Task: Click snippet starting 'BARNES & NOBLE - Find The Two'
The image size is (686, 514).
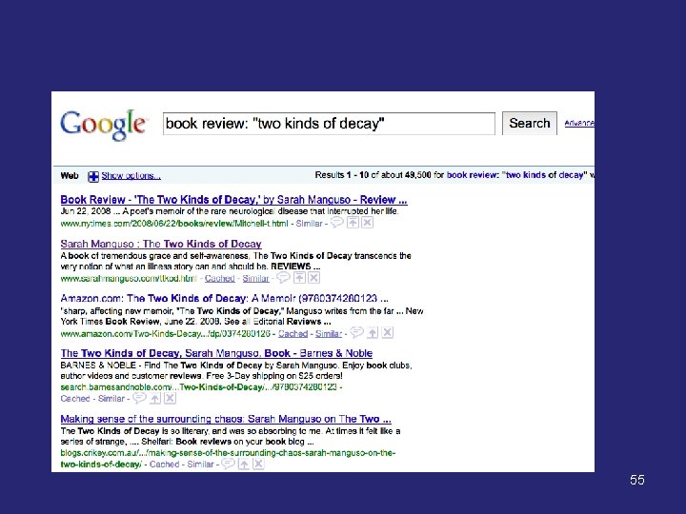Action: point(236,370)
